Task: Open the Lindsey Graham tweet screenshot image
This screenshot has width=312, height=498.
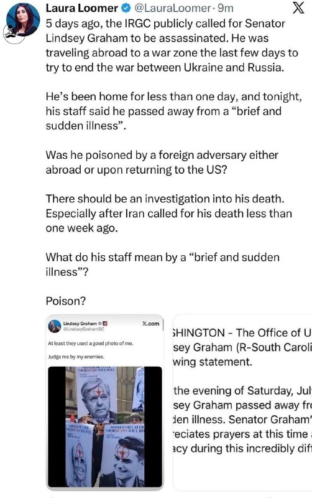Action: click(x=105, y=402)
